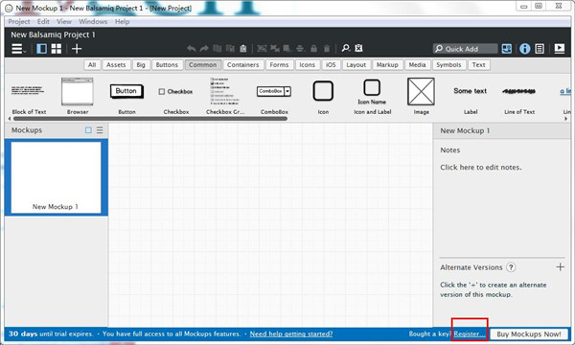Click the UI library left scroll arrow

10,119
